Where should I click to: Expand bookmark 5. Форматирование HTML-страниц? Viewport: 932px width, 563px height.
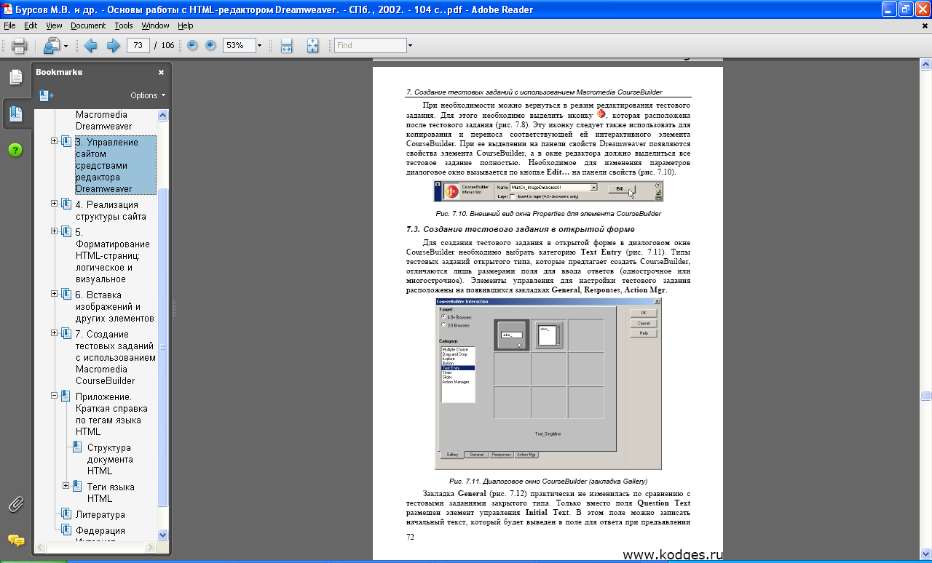click(x=55, y=231)
